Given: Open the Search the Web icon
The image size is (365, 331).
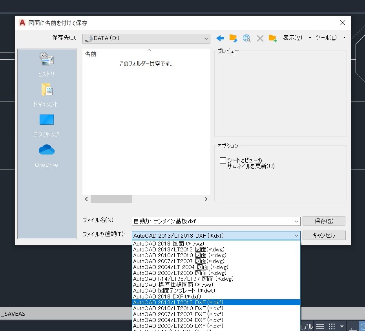Looking at the screenshot, I should tap(246, 38).
